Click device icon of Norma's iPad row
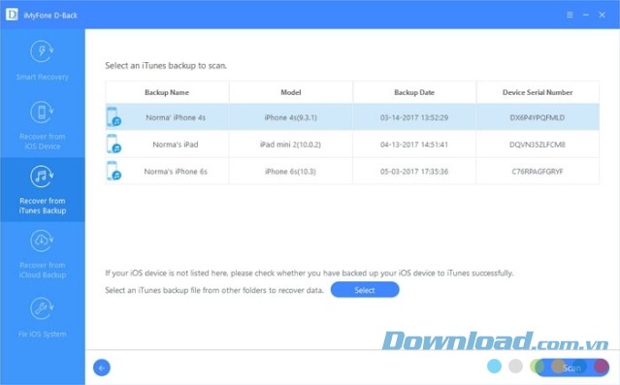 point(114,144)
